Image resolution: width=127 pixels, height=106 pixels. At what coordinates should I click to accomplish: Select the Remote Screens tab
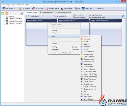coord(32,13)
